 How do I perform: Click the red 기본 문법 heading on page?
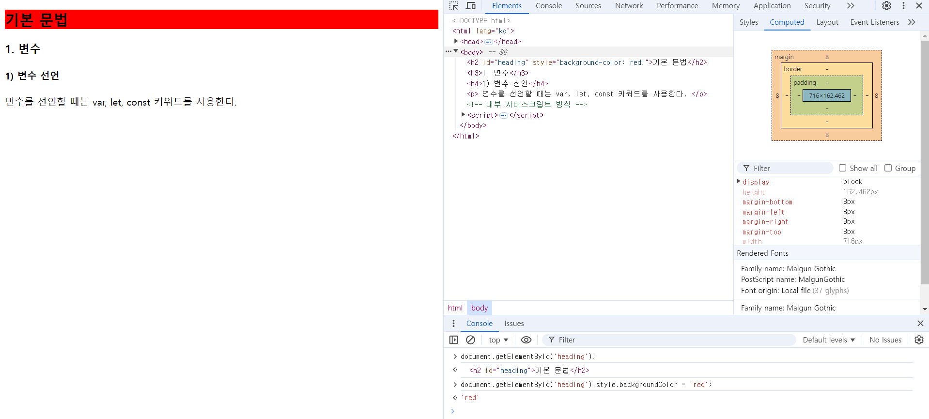pos(221,19)
